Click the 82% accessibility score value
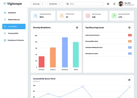 coord(42,17)
